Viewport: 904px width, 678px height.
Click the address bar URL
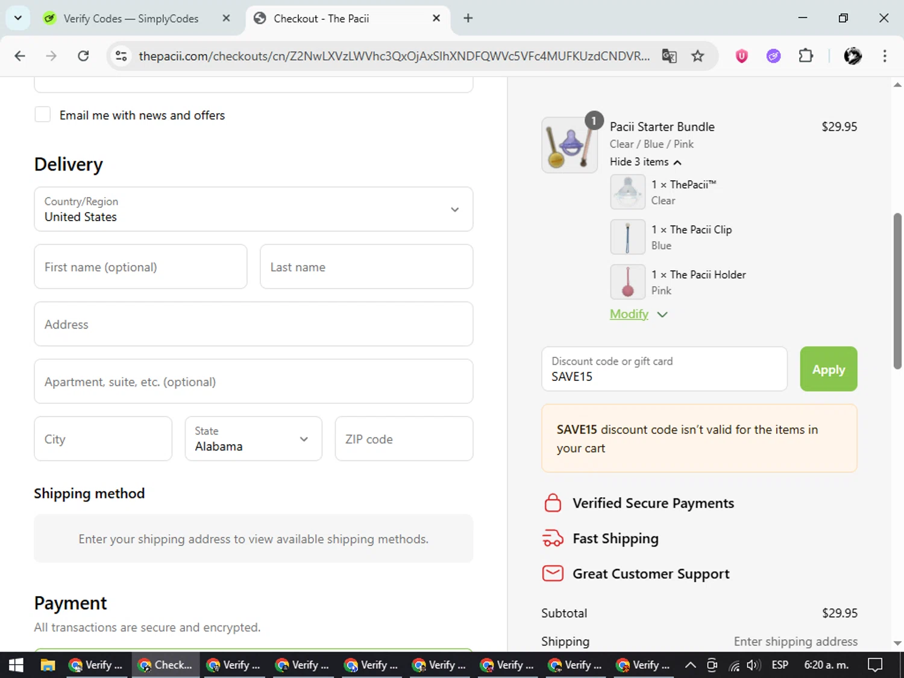(x=394, y=56)
